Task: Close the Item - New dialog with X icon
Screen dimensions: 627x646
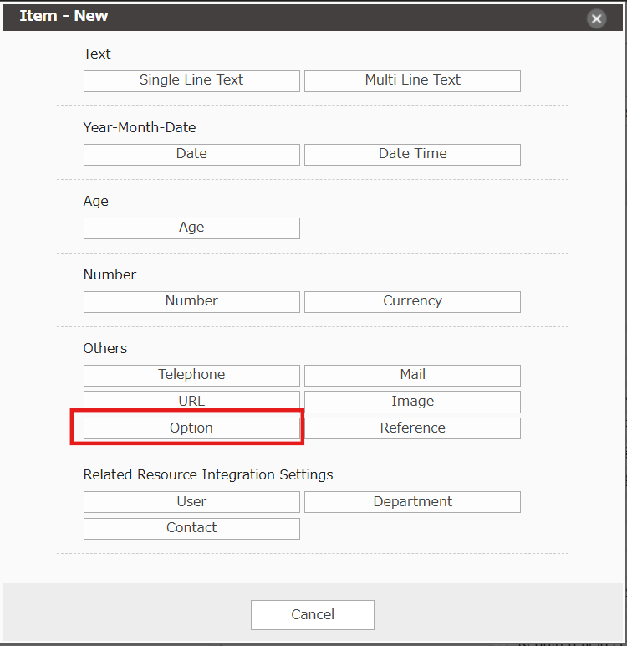Action: point(596,18)
